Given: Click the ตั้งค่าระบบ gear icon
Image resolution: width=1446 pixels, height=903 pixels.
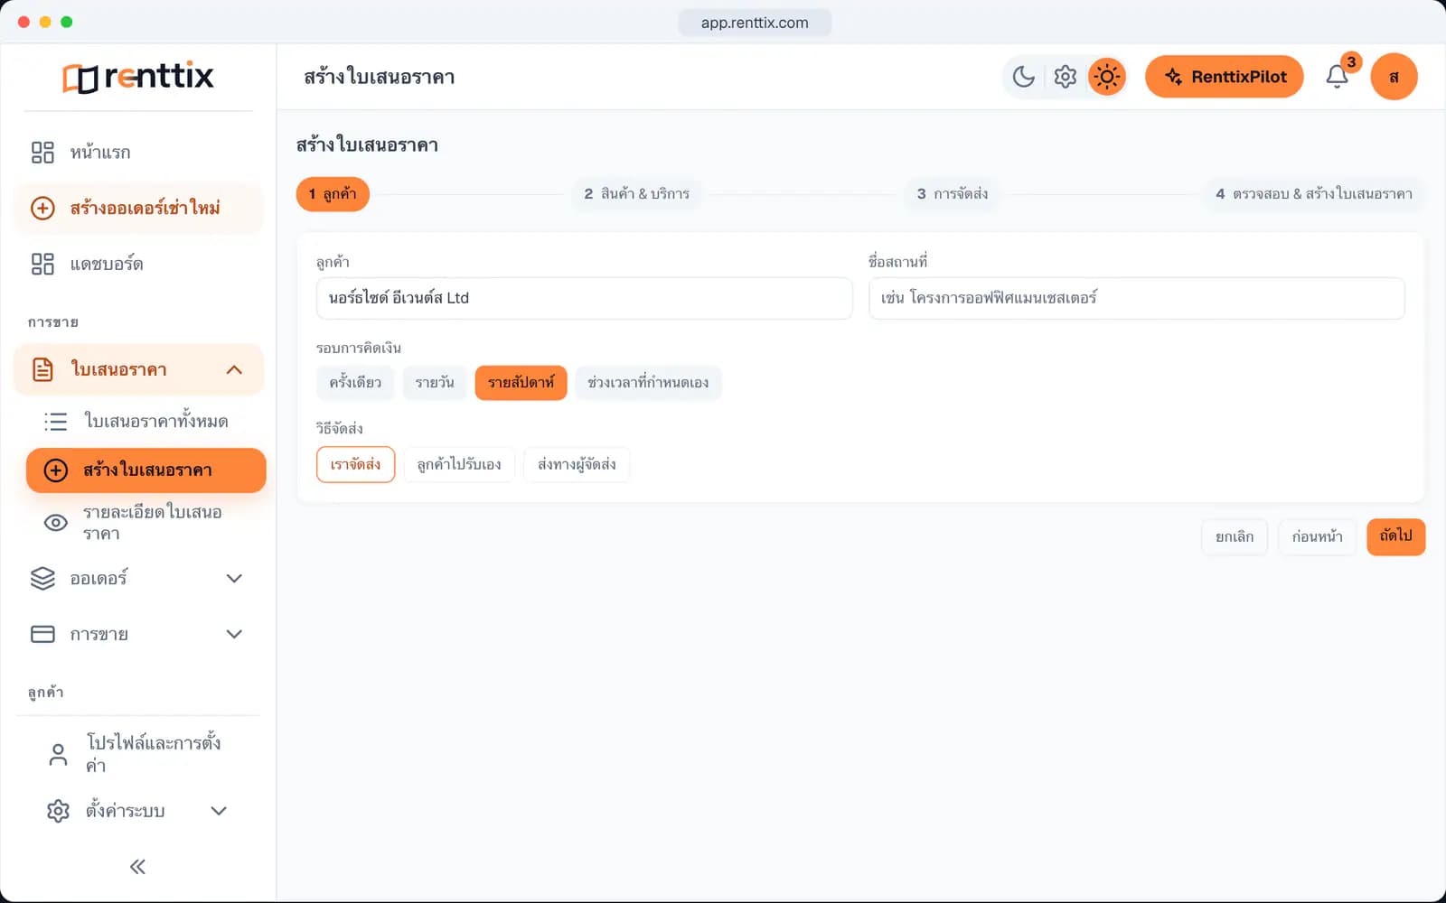Looking at the screenshot, I should pyautogui.click(x=58, y=811).
